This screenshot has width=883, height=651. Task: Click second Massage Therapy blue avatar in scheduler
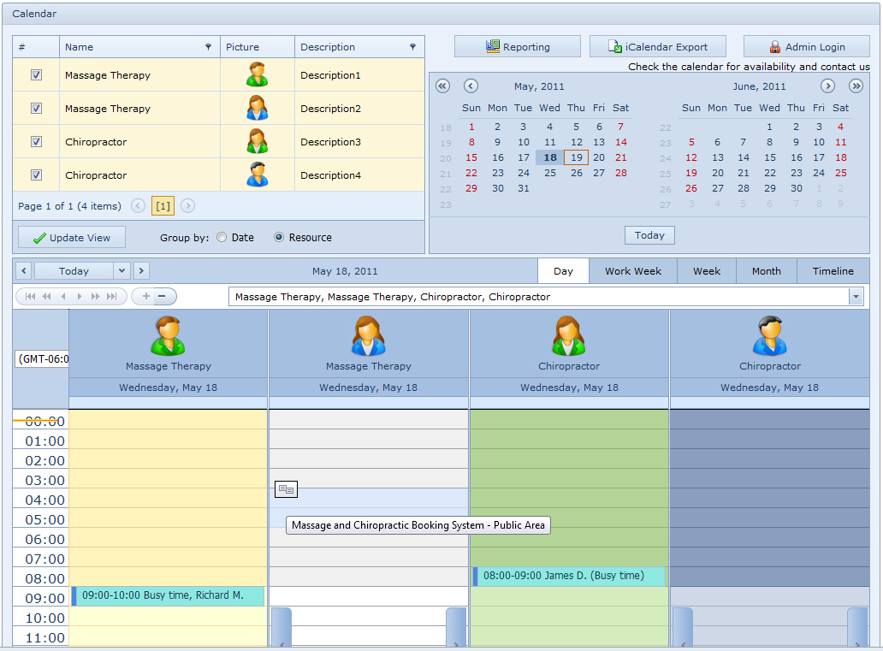point(368,335)
